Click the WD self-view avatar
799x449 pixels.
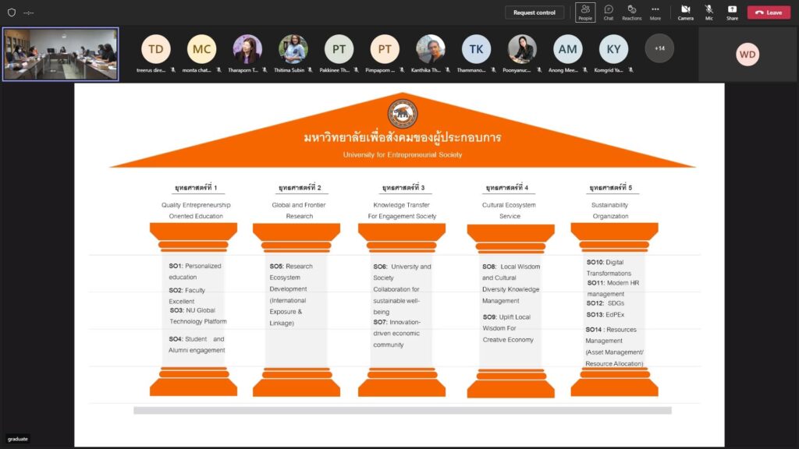(x=748, y=55)
